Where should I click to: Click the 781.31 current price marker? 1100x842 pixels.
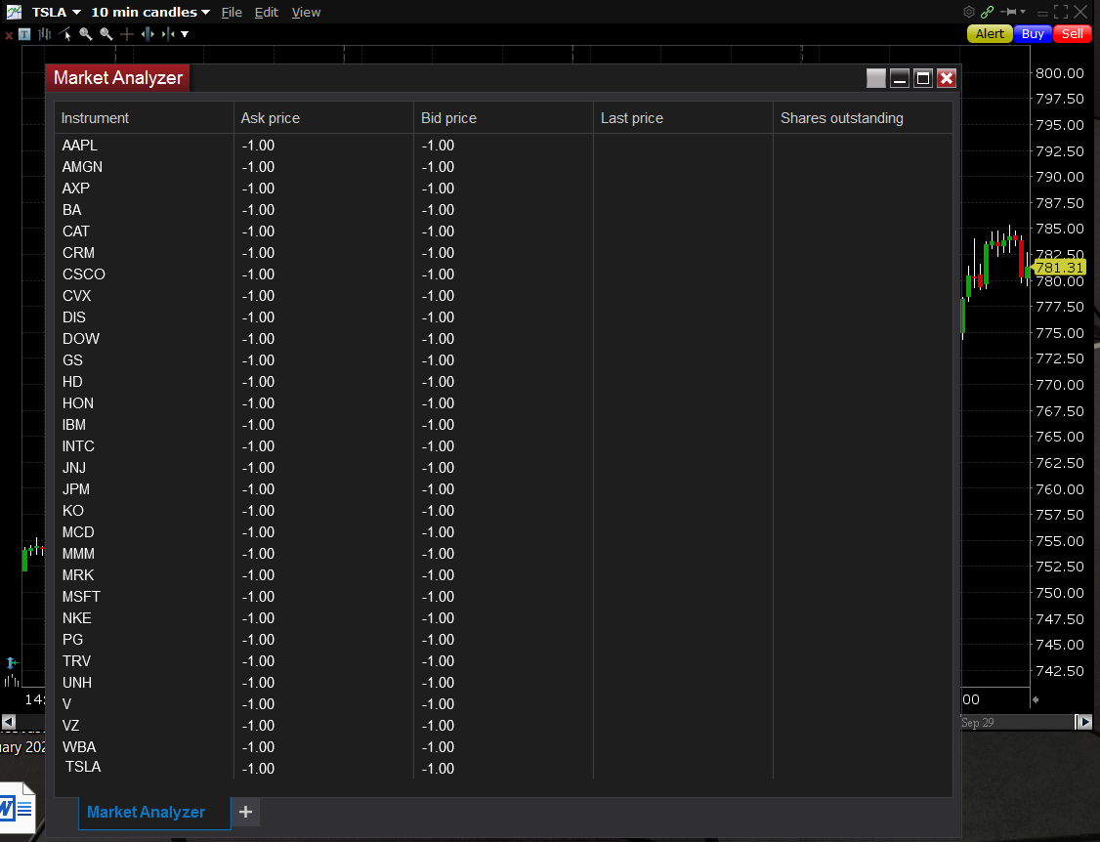[1060, 268]
